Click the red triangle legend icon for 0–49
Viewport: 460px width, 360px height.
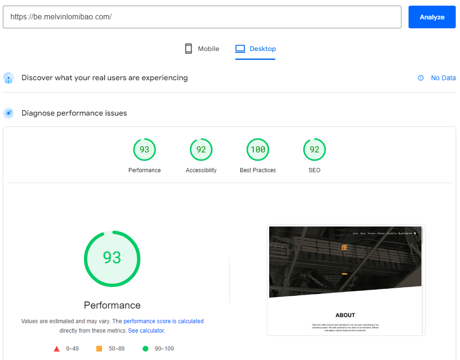pos(57,348)
